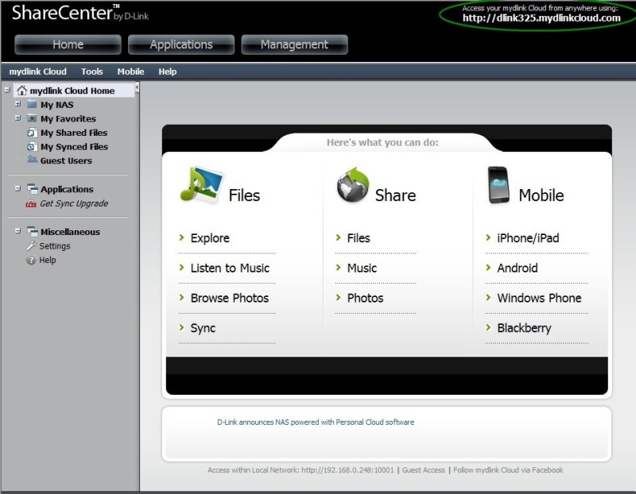Click the Share globe icon
636x494 pixels.
click(353, 184)
